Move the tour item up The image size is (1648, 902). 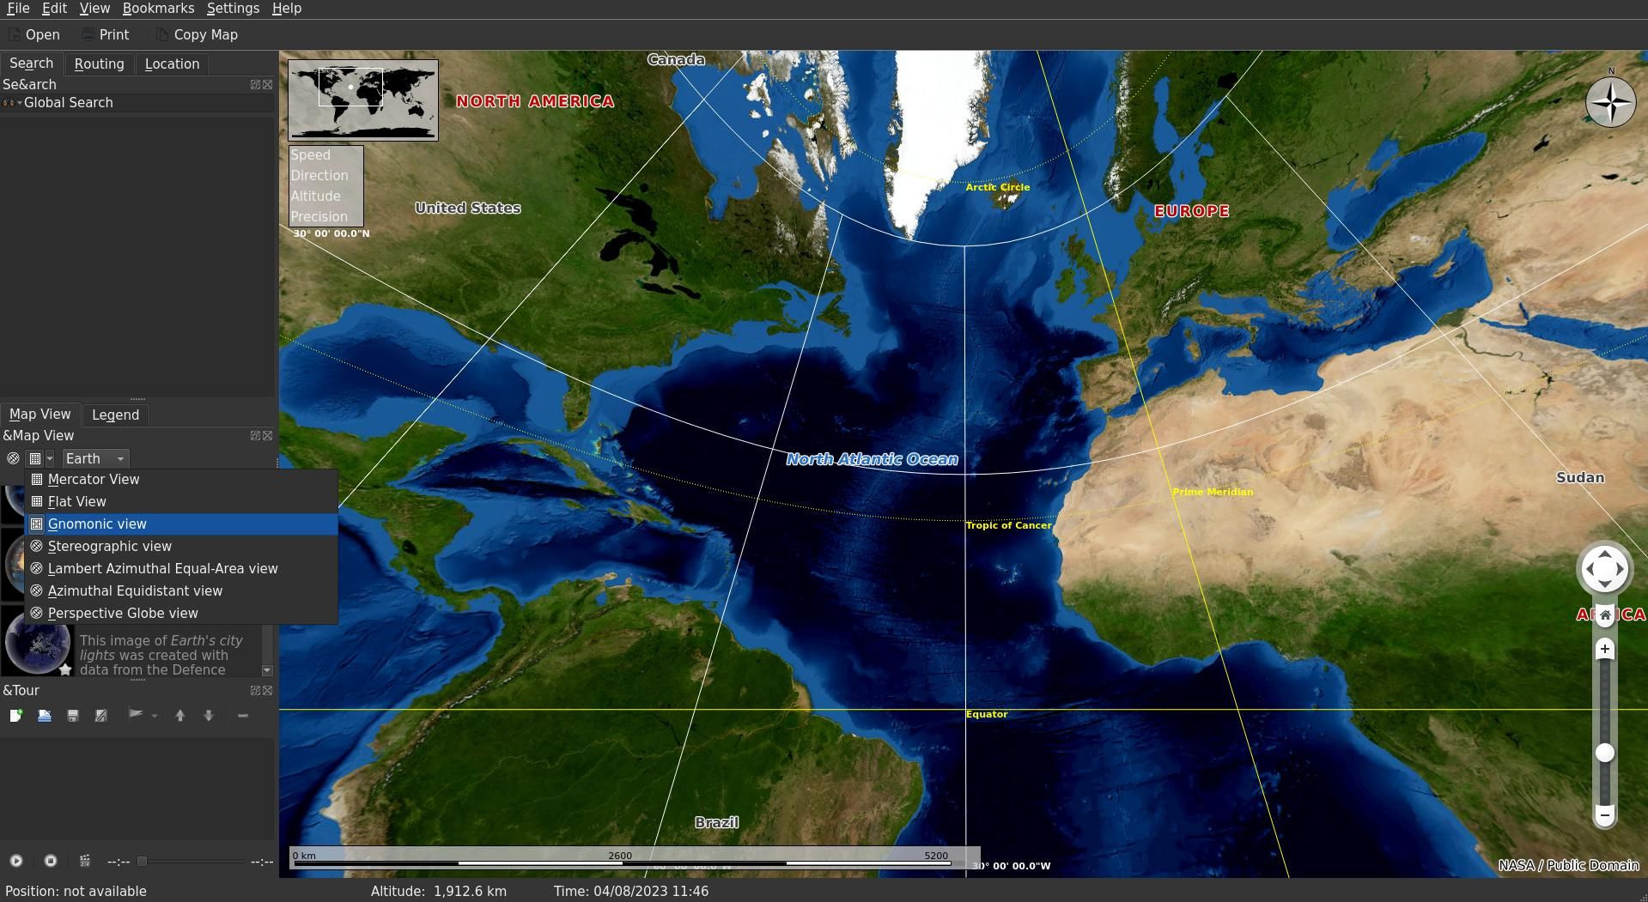180,715
